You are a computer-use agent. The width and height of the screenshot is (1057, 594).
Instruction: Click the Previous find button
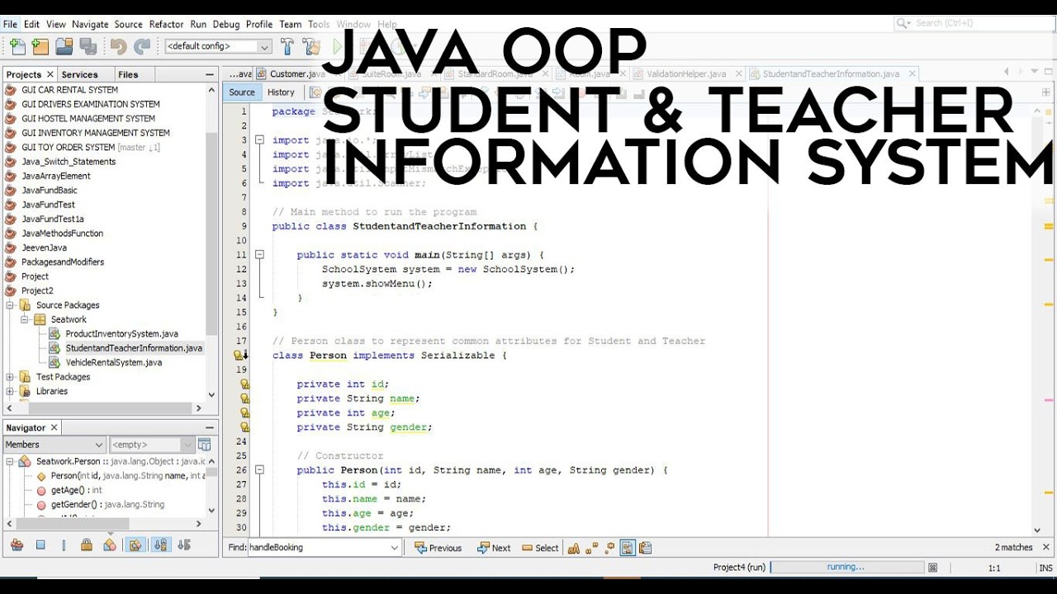pos(438,548)
